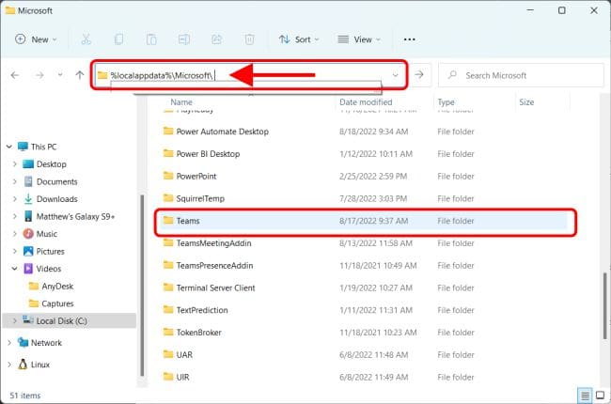Screen dimensions: 611x404
Task: Go up one folder level arrow
Action: (80, 75)
